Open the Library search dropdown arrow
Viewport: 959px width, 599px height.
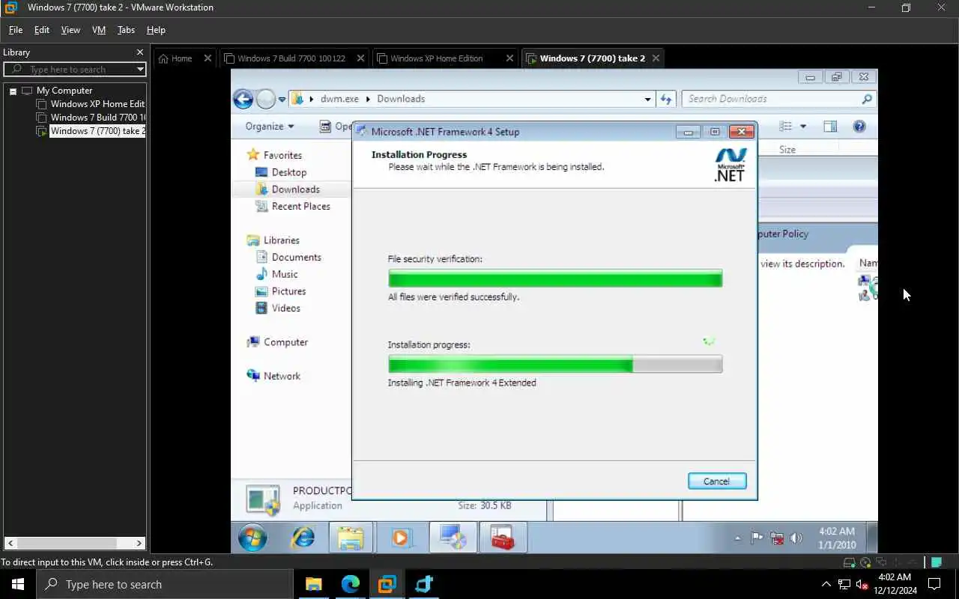click(140, 69)
